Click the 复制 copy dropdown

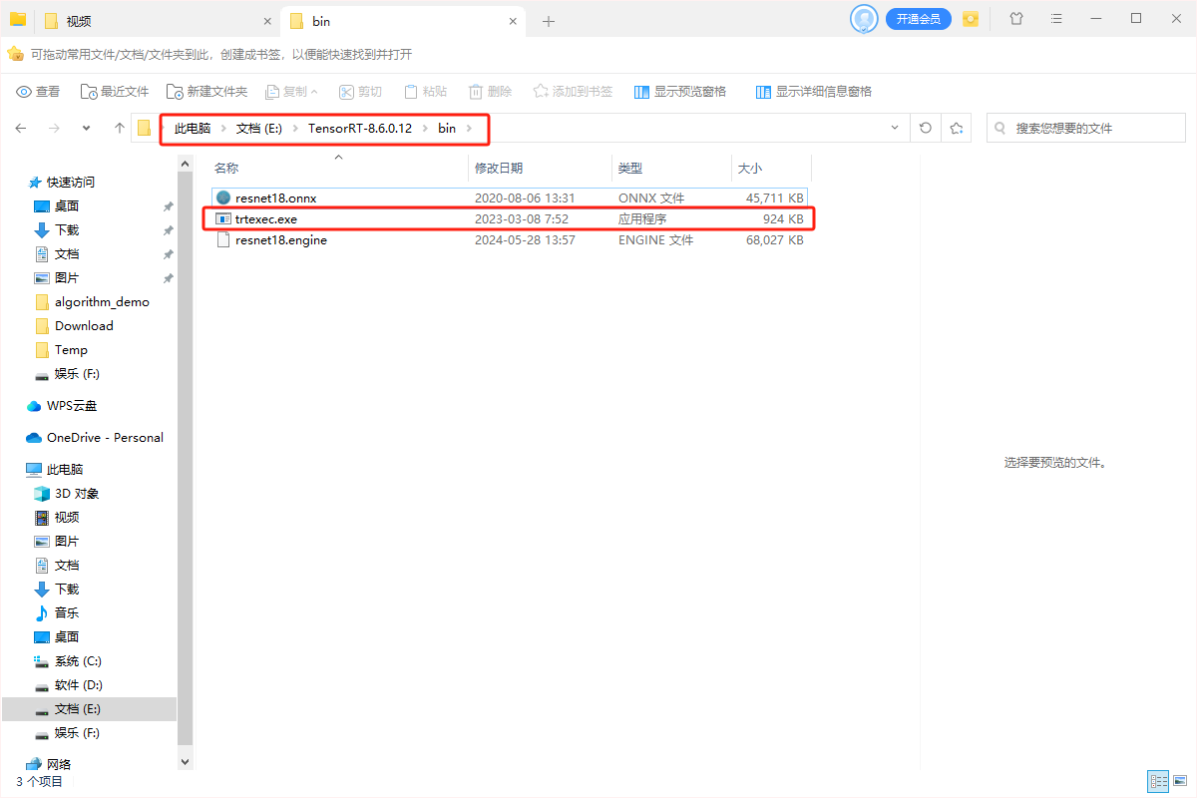tap(291, 92)
